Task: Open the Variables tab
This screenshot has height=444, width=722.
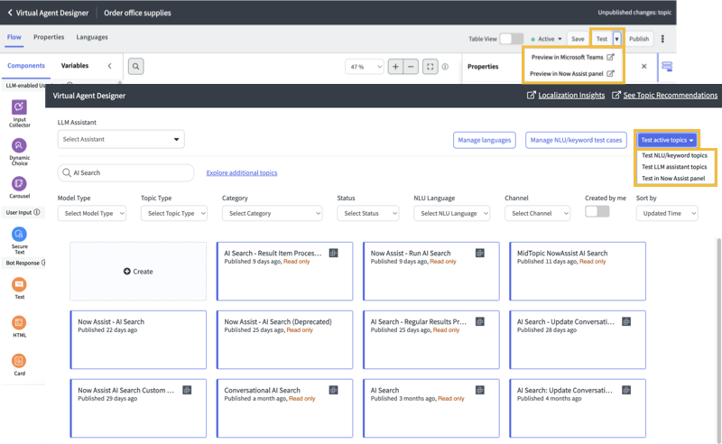Action: (x=75, y=65)
